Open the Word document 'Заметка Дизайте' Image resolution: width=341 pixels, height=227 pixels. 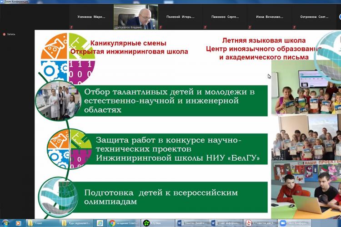191,223
